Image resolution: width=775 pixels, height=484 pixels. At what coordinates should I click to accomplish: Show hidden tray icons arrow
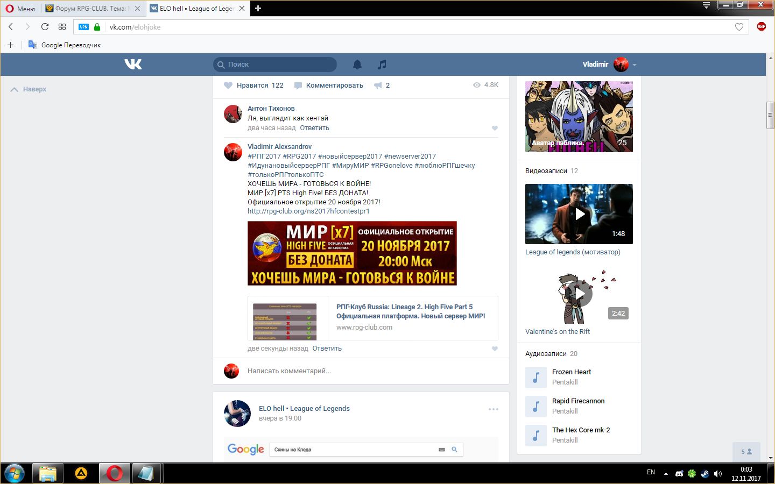(x=666, y=474)
